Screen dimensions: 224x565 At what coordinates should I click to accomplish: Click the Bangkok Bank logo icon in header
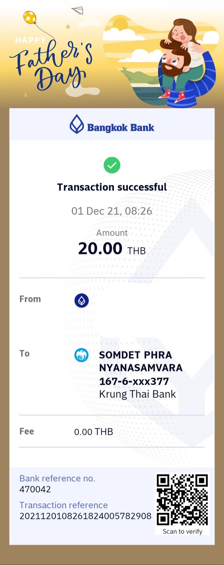(77, 124)
